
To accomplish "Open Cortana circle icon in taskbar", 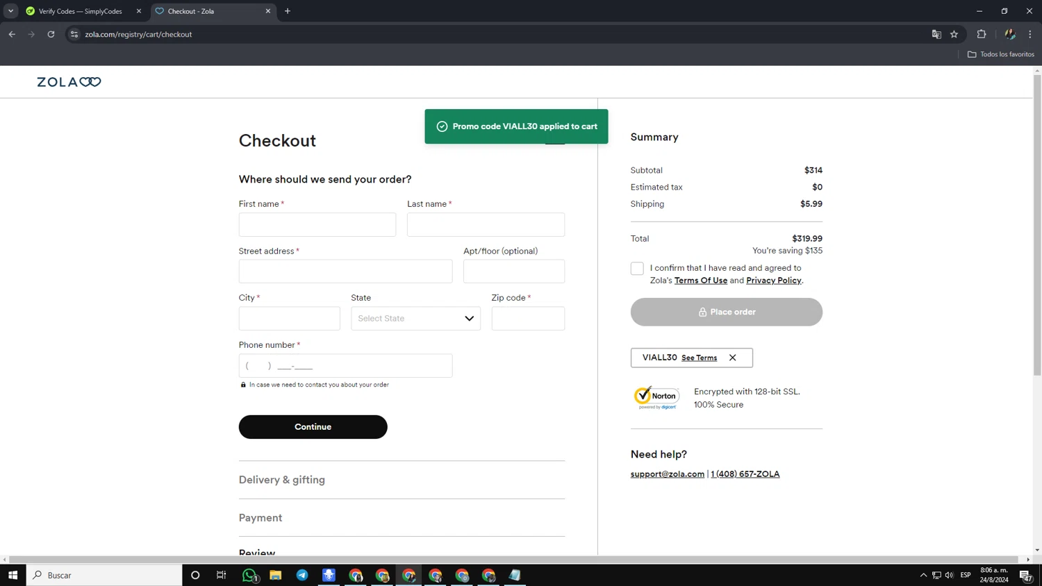I will point(195,575).
